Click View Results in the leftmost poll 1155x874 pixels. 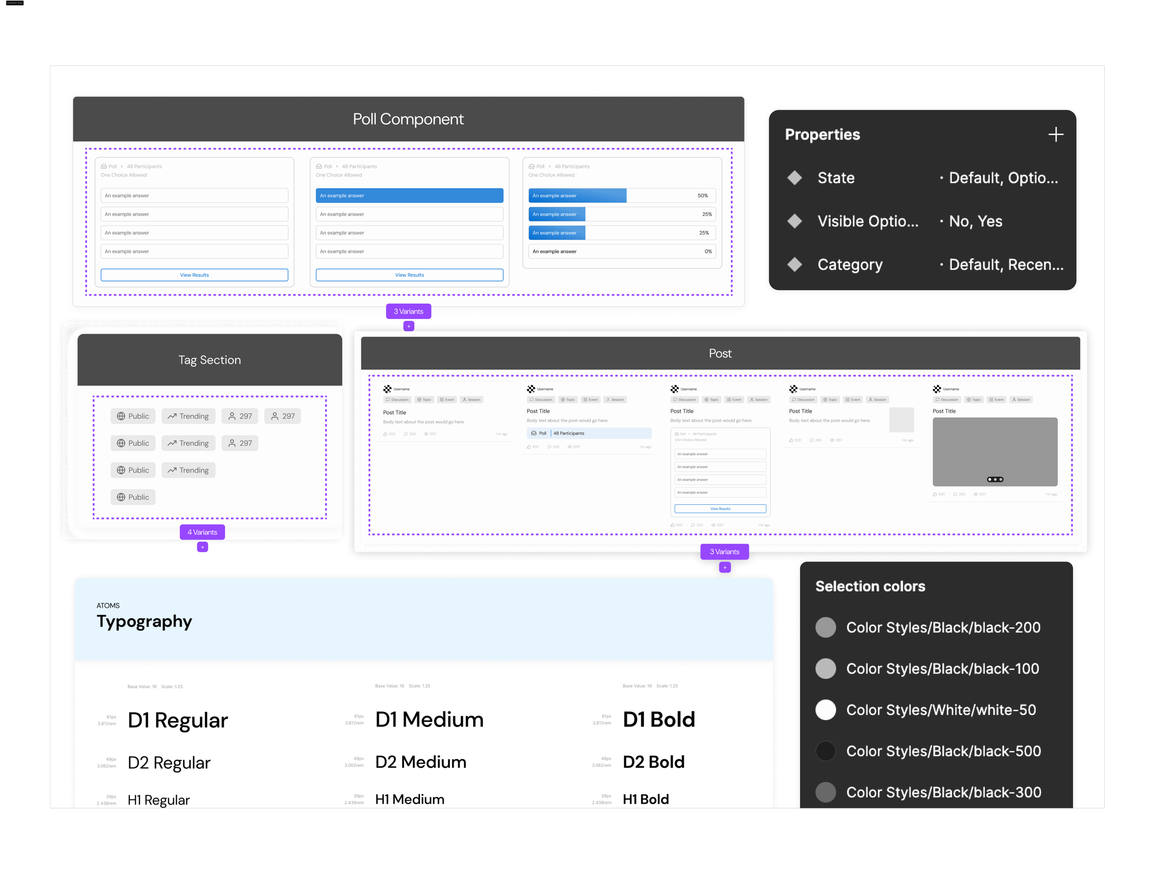tap(194, 275)
